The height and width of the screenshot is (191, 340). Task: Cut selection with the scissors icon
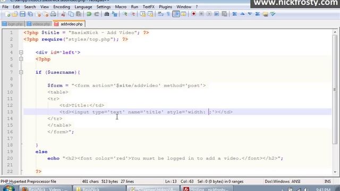click(63, 14)
